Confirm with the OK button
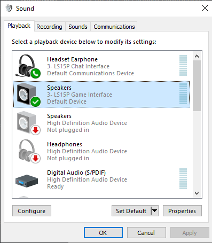212x243 pixels. tap(103, 233)
